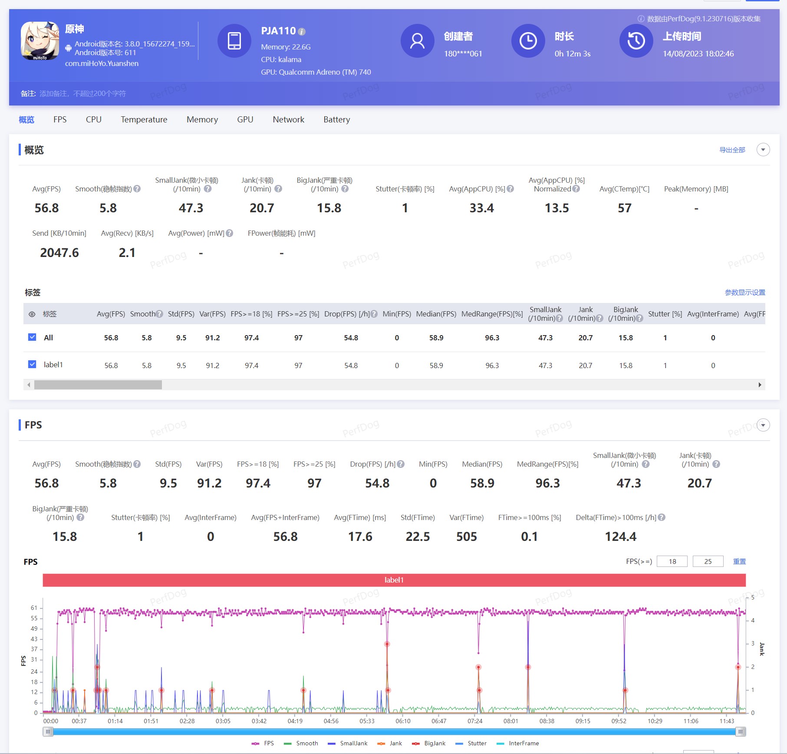Click right handle of chart range slider
Image resolution: width=787 pixels, height=754 pixels.
click(741, 732)
